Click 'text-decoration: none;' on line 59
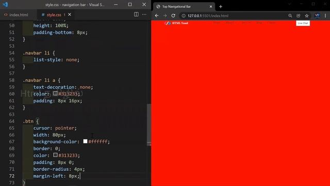Screen dimensions: 330x186 [x=63, y=87]
